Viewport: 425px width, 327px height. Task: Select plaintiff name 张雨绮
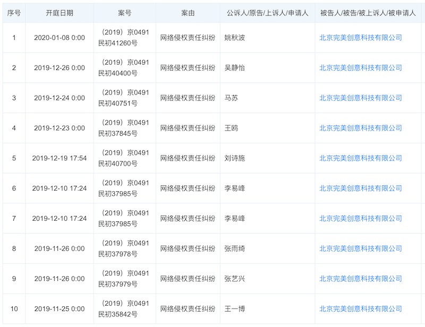pyautogui.click(x=235, y=248)
